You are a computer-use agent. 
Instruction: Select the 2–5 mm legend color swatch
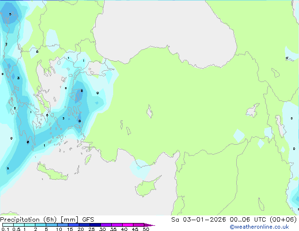point(41,225)
